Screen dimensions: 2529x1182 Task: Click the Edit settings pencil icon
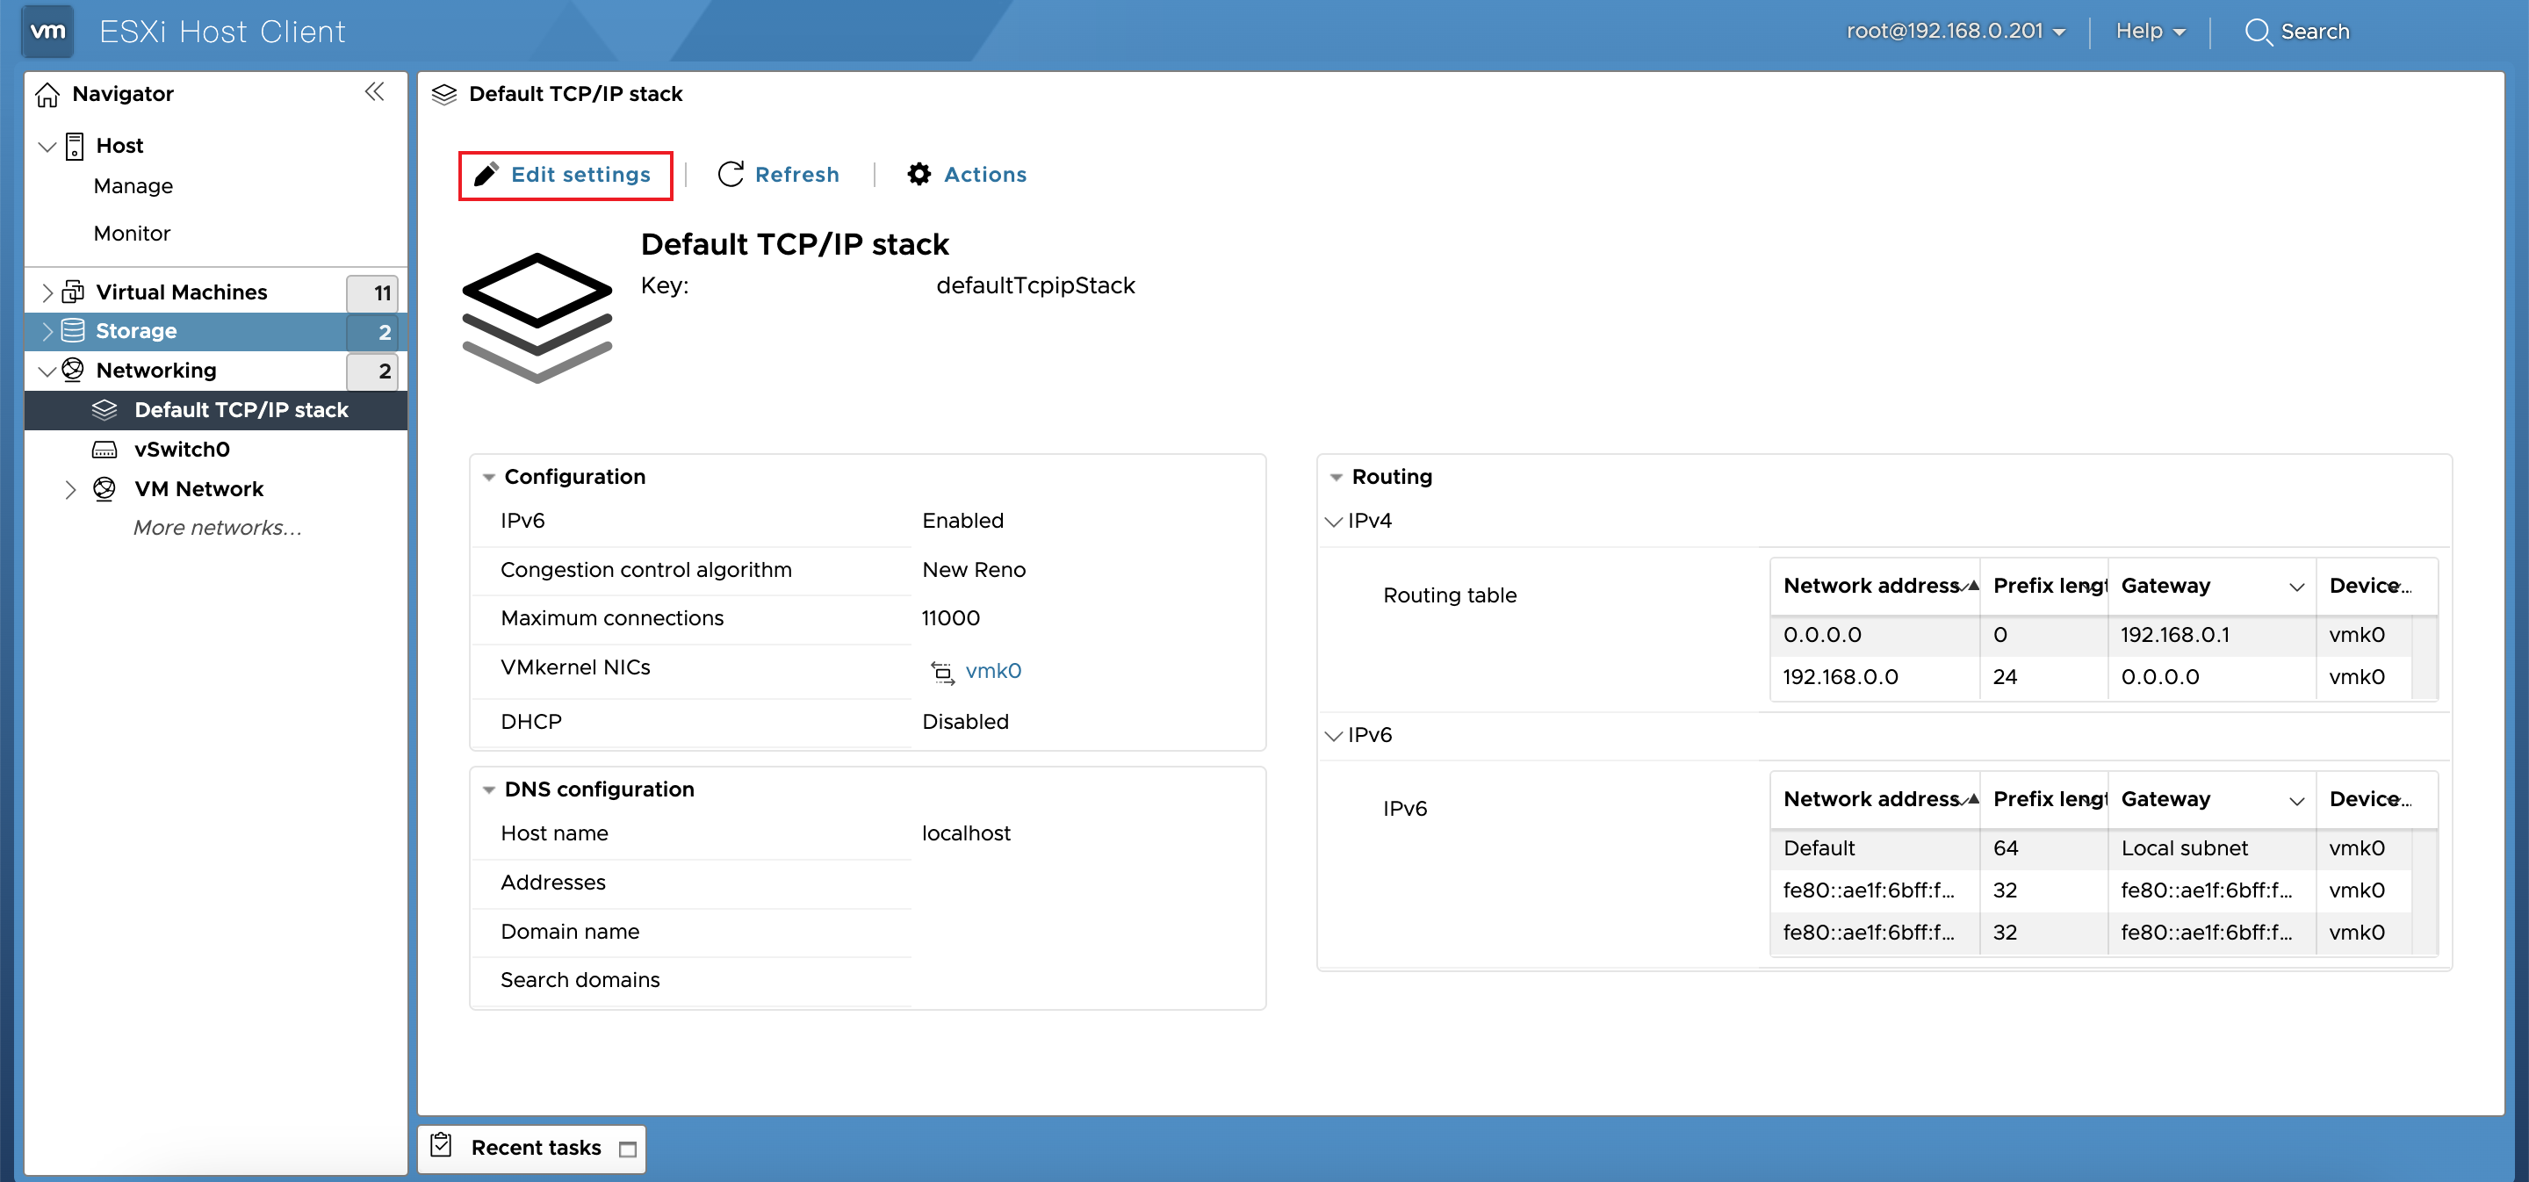(x=486, y=175)
